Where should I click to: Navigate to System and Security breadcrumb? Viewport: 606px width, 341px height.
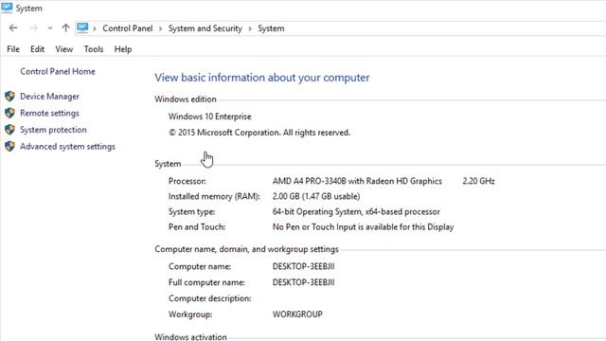(205, 28)
